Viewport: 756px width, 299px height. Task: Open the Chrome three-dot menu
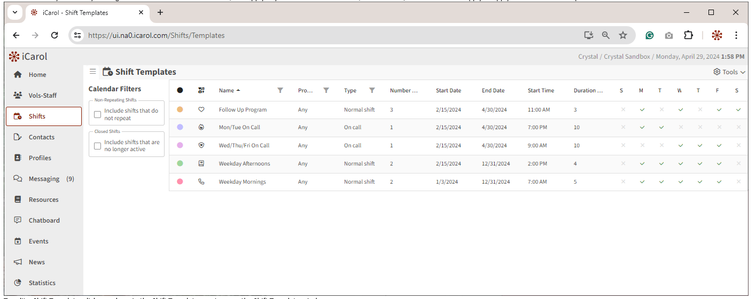[736, 35]
